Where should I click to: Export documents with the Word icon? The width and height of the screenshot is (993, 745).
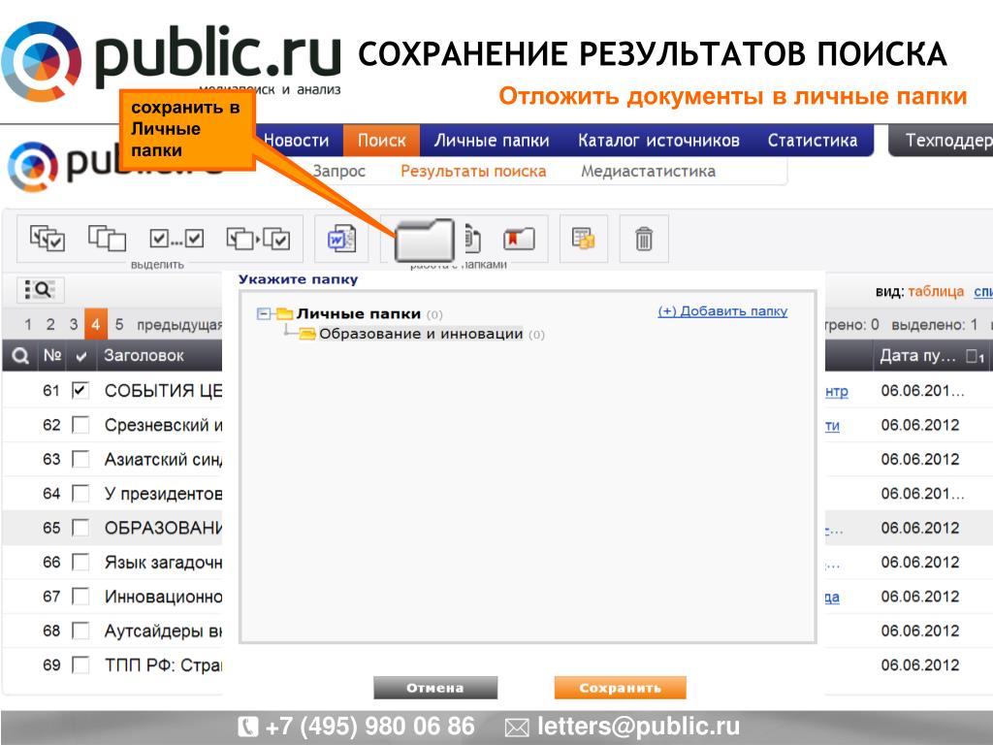[341, 239]
